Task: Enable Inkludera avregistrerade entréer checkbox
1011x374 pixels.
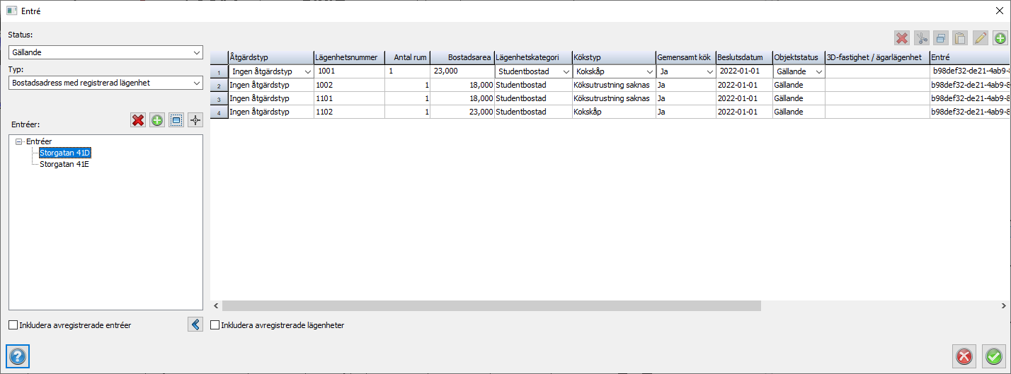Action: pos(13,325)
